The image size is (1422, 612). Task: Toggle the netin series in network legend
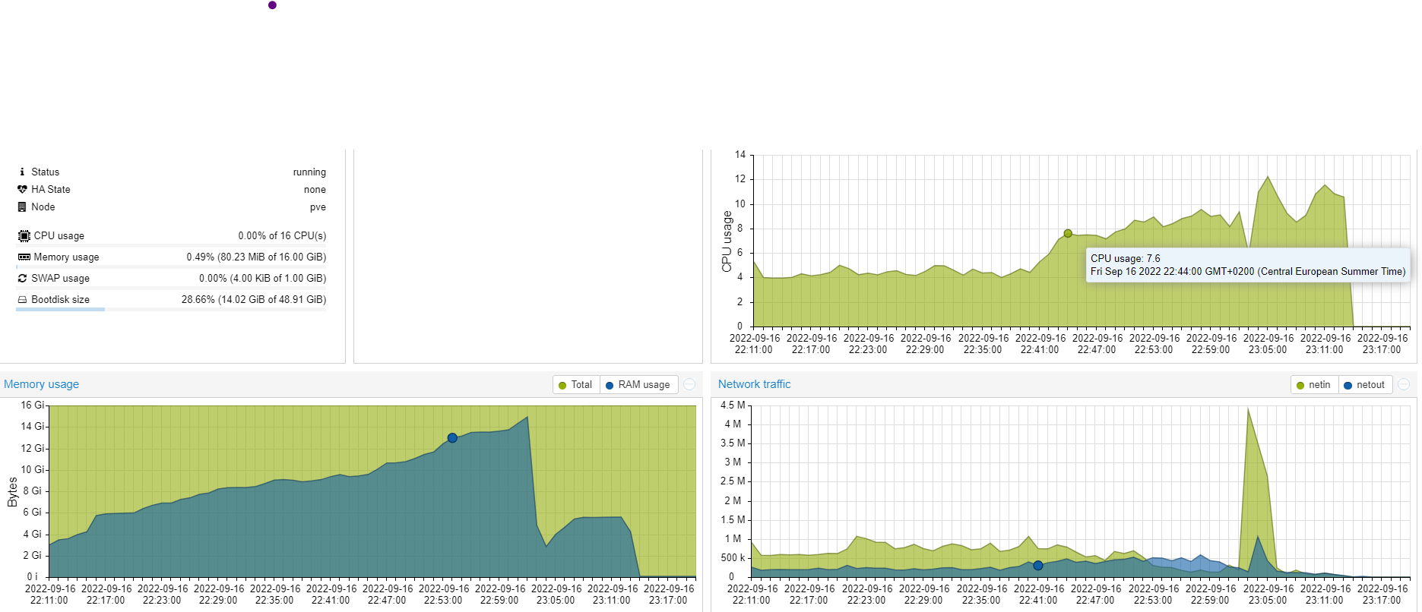[1314, 385]
